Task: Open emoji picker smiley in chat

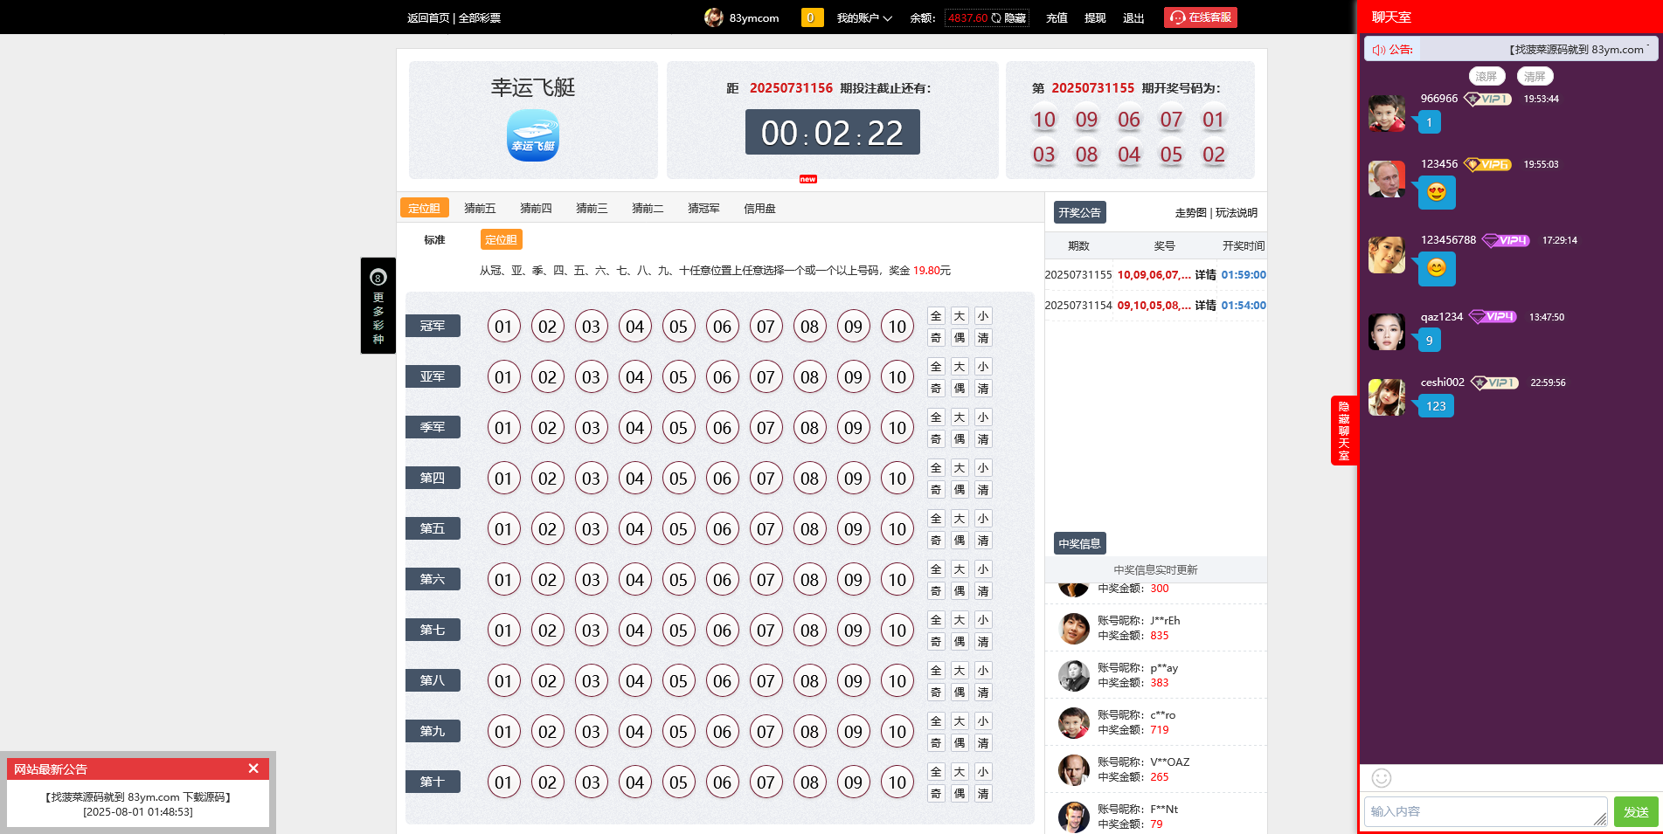Action: pyautogui.click(x=1381, y=778)
